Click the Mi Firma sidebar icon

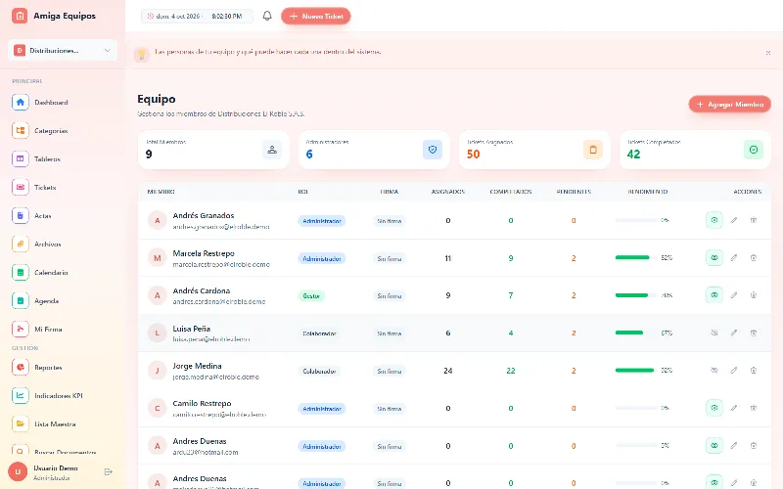coord(20,330)
